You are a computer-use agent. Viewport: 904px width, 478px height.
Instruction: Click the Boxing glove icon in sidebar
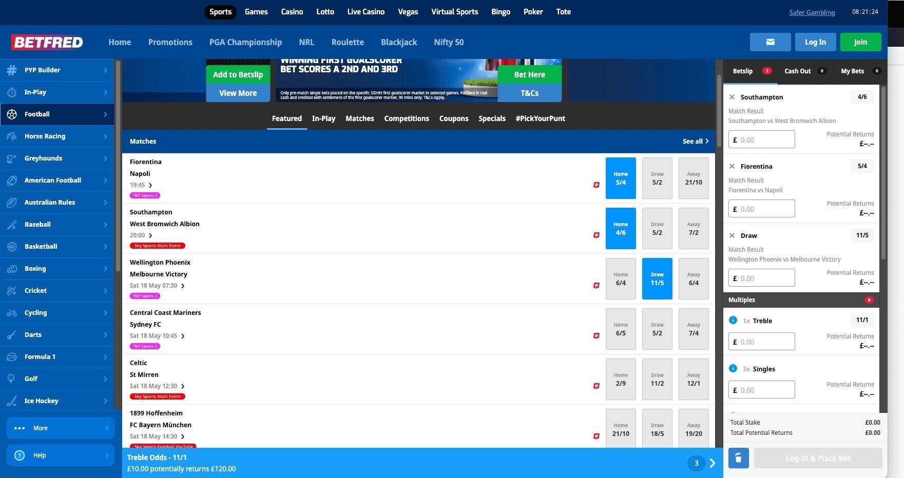[x=12, y=269]
